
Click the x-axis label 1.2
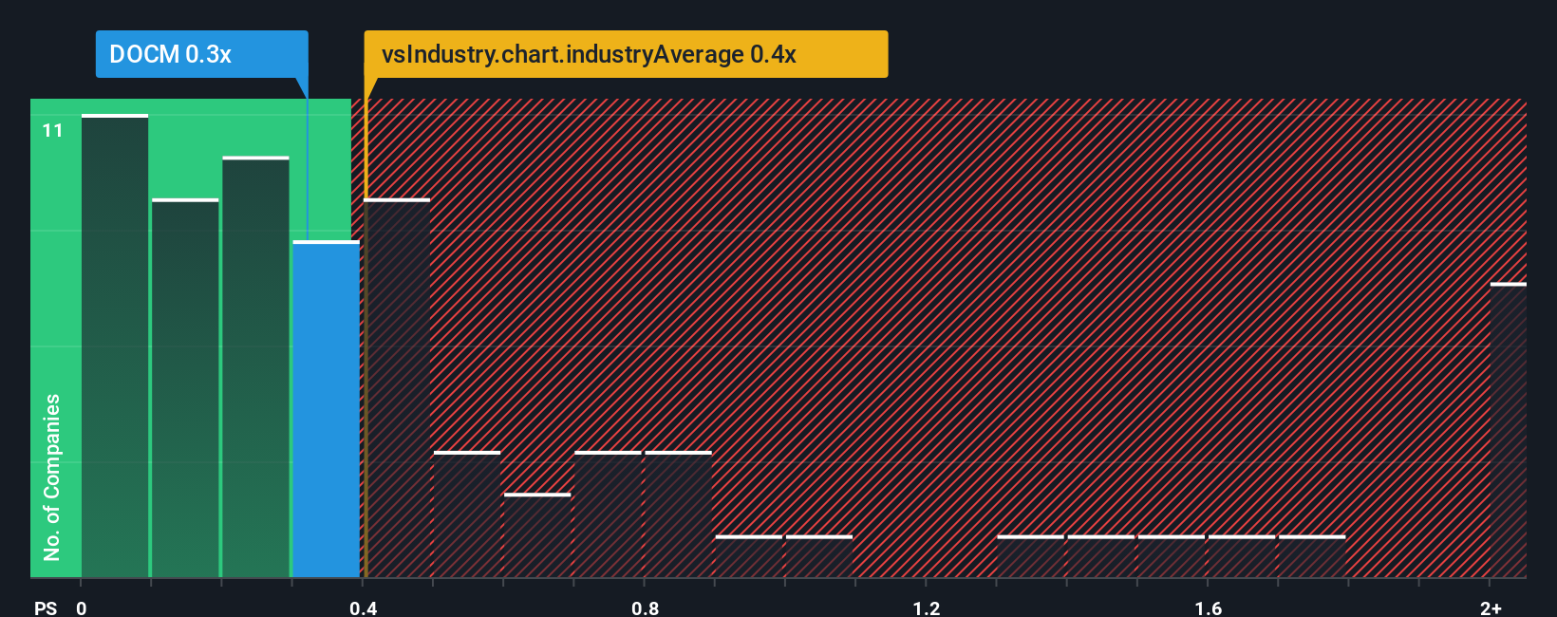click(x=927, y=608)
